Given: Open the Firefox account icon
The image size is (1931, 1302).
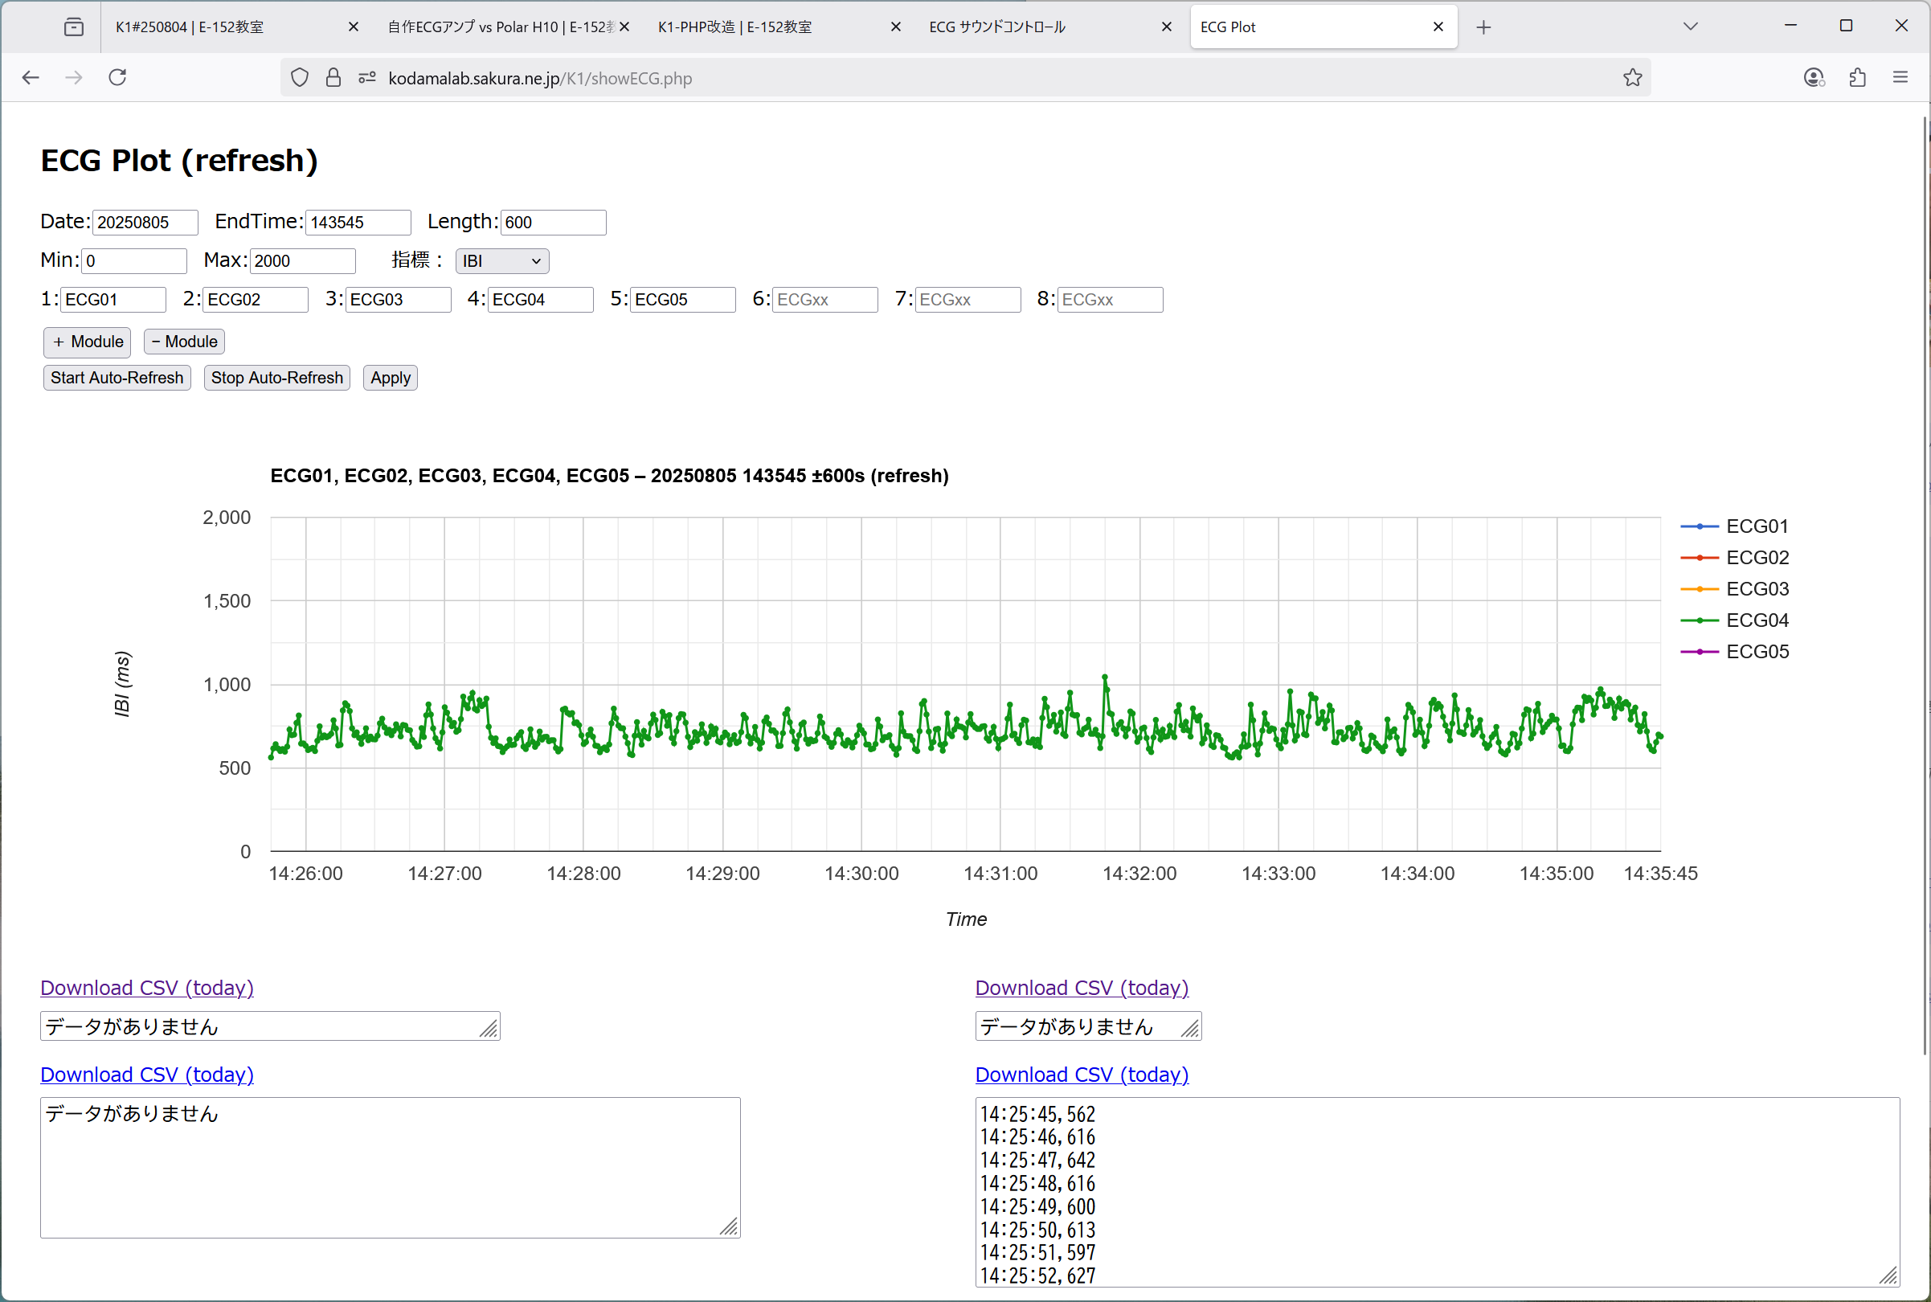Looking at the screenshot, I should coord(1814,78).
